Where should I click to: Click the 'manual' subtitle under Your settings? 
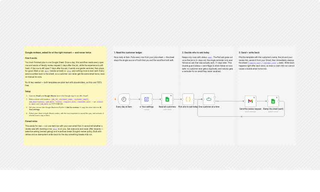point(147,110)
